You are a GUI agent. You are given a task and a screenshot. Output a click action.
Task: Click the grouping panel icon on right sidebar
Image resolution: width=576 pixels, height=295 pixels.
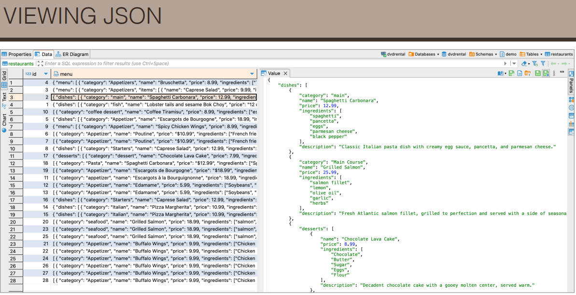tap(571, 99)
